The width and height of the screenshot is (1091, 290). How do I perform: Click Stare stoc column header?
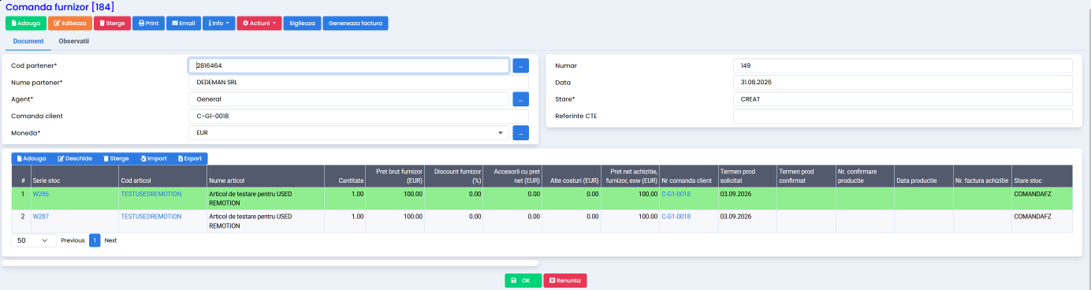(x=1041, y=176)
